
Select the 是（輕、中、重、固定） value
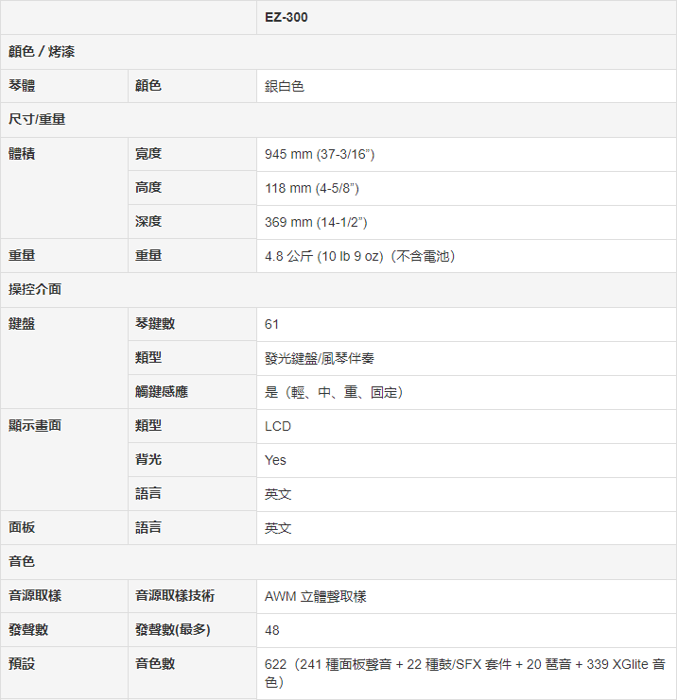tap(334, 392)
